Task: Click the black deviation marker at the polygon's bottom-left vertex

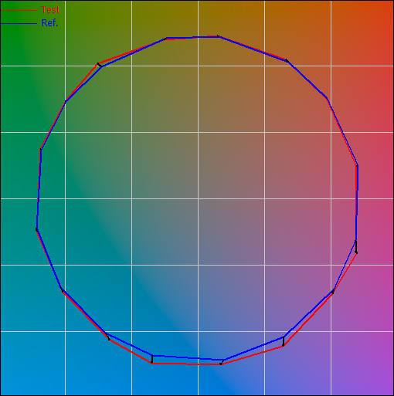Action: (x=152, y=359)
